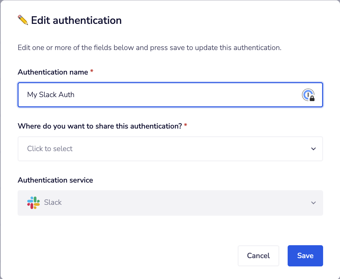Click the 'Slack' text in the service selector

coord(53,202)
